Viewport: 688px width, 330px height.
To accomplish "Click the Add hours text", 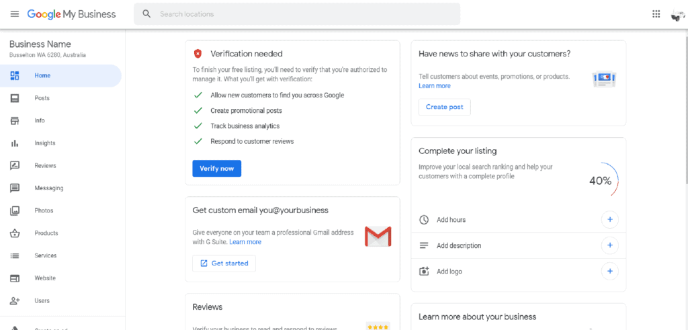I will coord(451,220).
